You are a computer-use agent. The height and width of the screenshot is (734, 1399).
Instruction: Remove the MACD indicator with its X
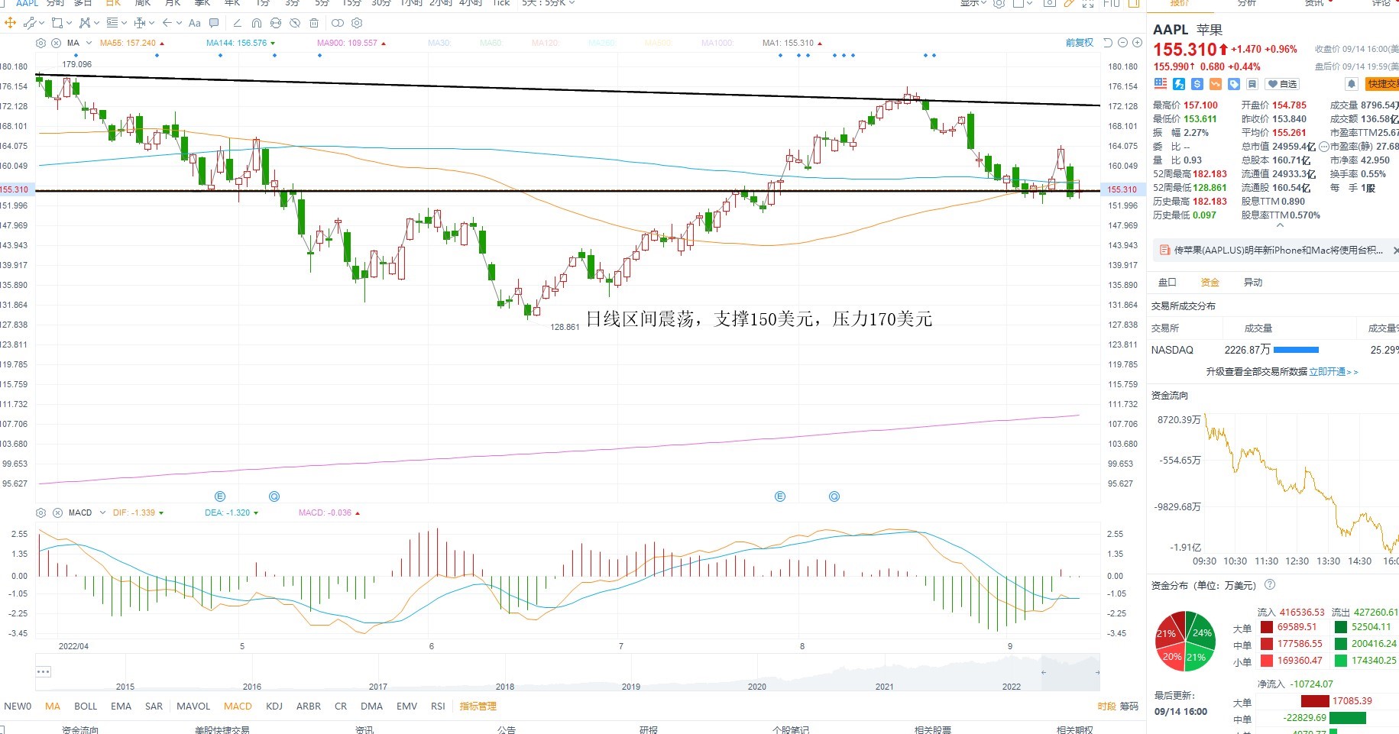[57, 513]
